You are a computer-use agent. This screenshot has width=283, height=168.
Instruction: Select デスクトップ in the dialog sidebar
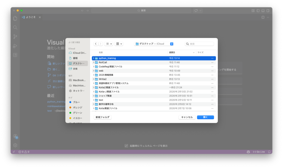(77, 63)
